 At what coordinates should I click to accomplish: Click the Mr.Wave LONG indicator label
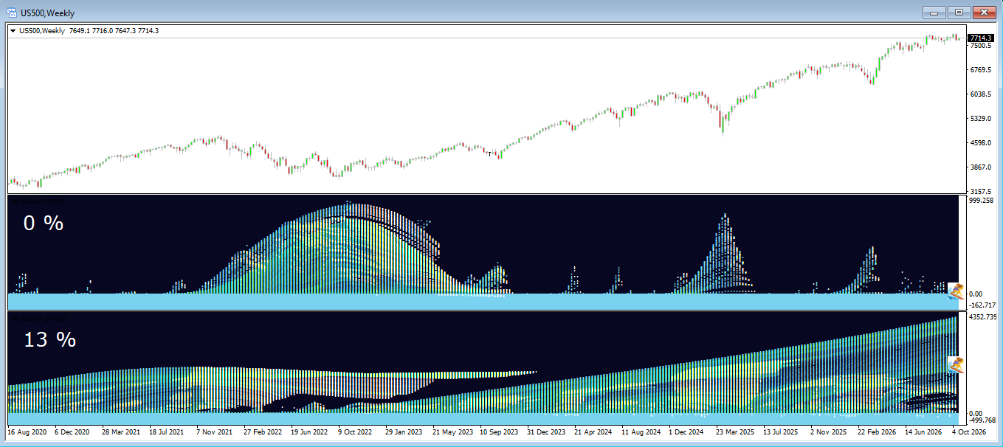click(37, 201)
